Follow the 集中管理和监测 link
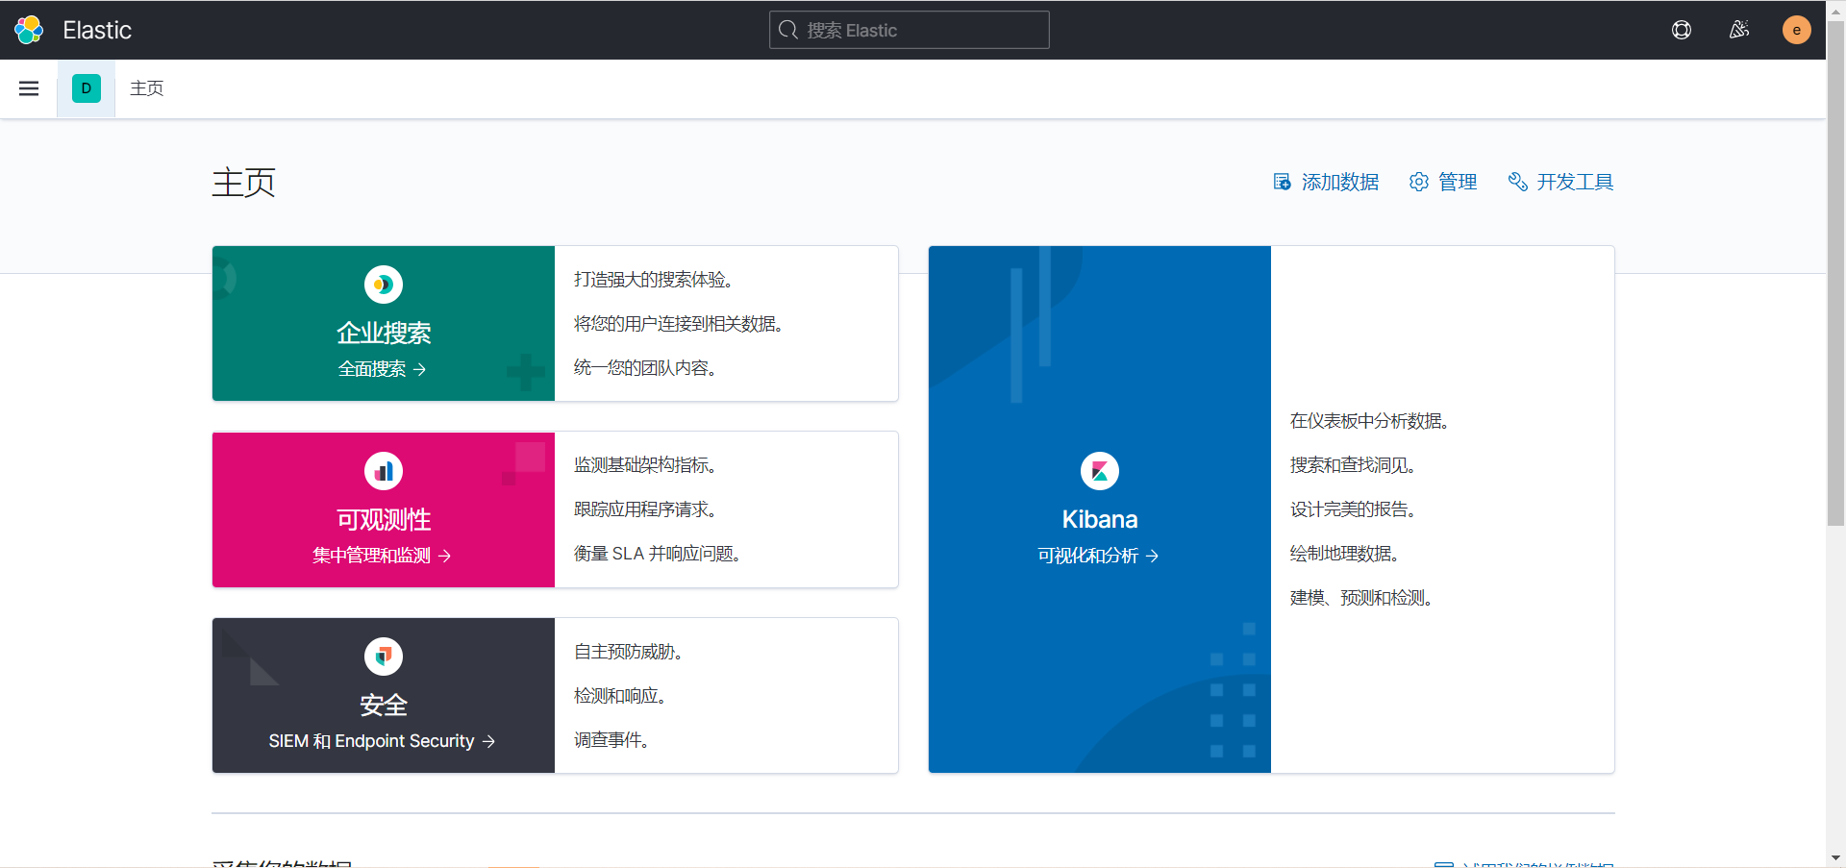This screenshot has height=868, width=1846. 382,556
